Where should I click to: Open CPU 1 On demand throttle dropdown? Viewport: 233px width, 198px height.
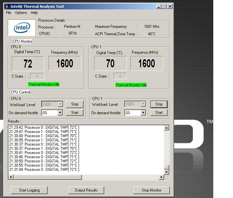(143, 113)
